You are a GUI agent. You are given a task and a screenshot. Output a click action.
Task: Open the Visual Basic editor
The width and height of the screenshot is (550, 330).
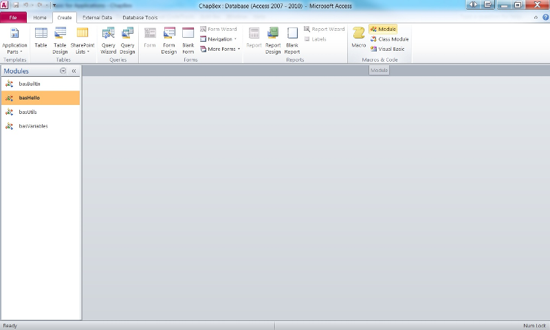[388, 49]
